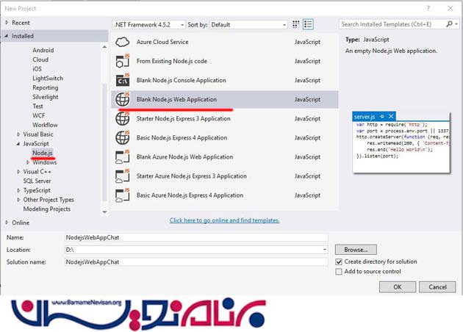Image resolution: width=463 pixels, height=332 pixels.
Task: Select the Test category
Action: 37,107
